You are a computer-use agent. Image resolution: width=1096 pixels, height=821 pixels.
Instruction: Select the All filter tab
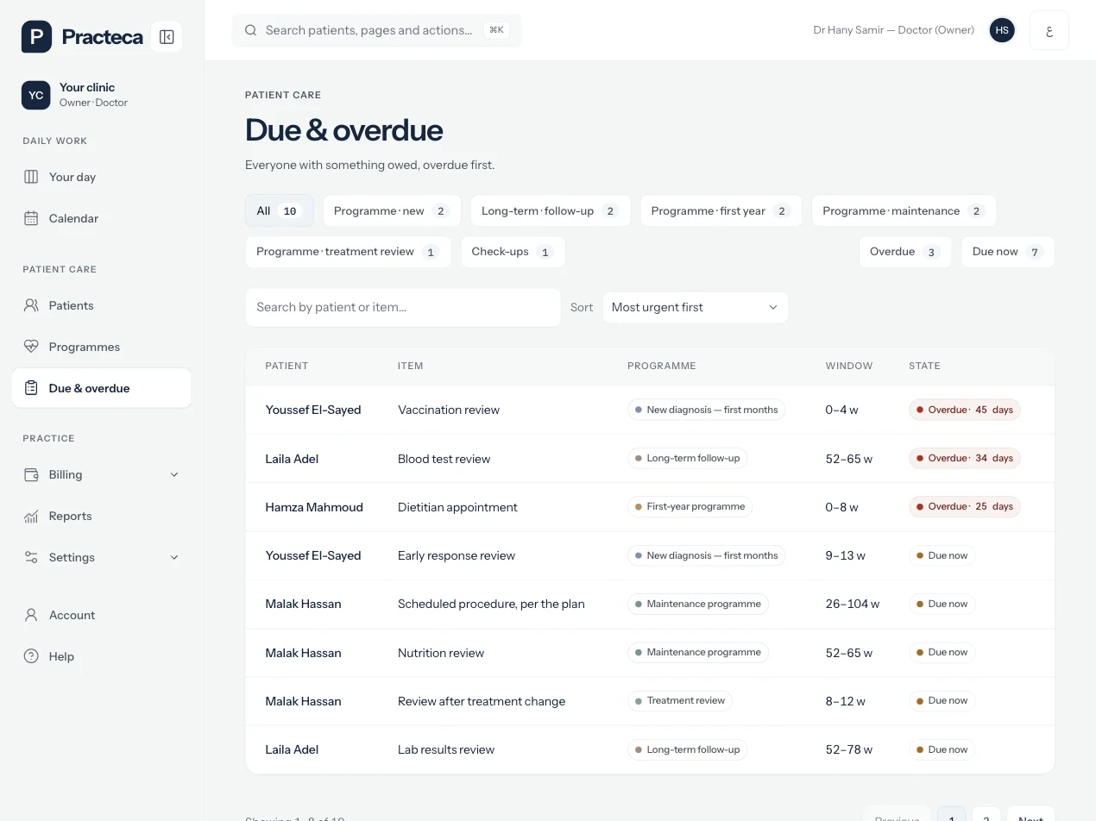click(280, 211)
